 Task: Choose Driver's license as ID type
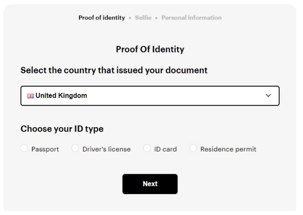(76, 148)
